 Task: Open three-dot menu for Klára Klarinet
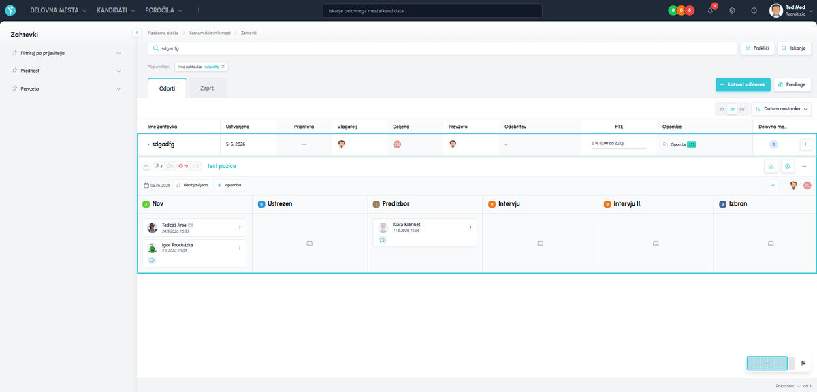pos(470,227)
